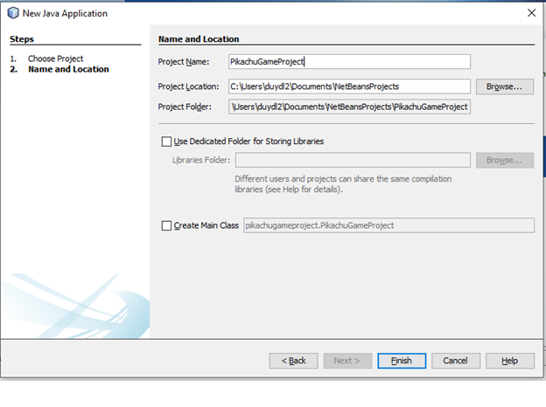The image size is (546, 407).
Task: Select the Name and Location step
Action: pos(68,69)
